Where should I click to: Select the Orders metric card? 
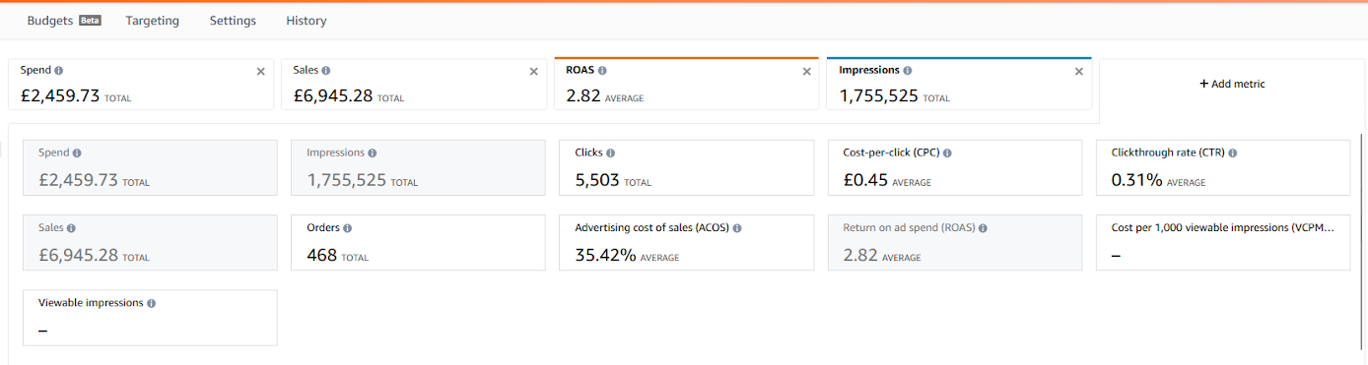pyautogui.click(x=418, y=242)
